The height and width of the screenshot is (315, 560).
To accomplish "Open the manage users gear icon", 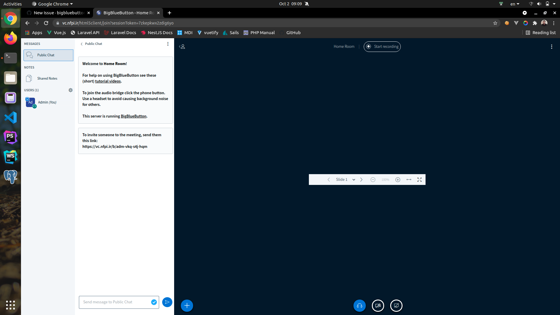I will pyautogui.click(x=70, y=90).
